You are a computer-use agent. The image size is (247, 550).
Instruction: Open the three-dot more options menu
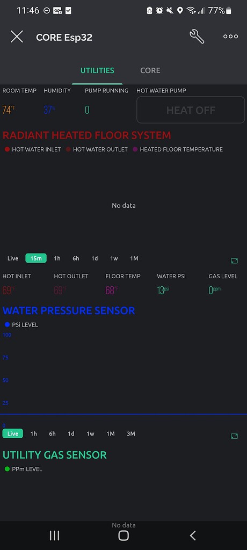pos(231,37)
